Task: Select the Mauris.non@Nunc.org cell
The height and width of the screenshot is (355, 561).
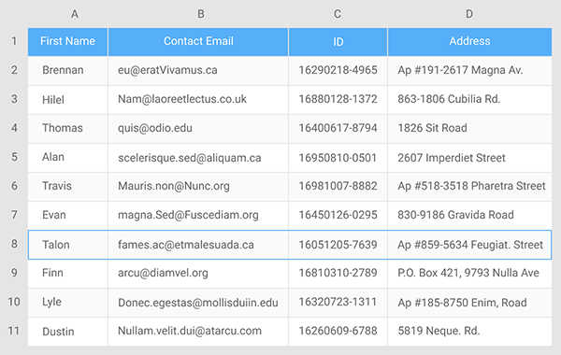Action: [198, 186]
